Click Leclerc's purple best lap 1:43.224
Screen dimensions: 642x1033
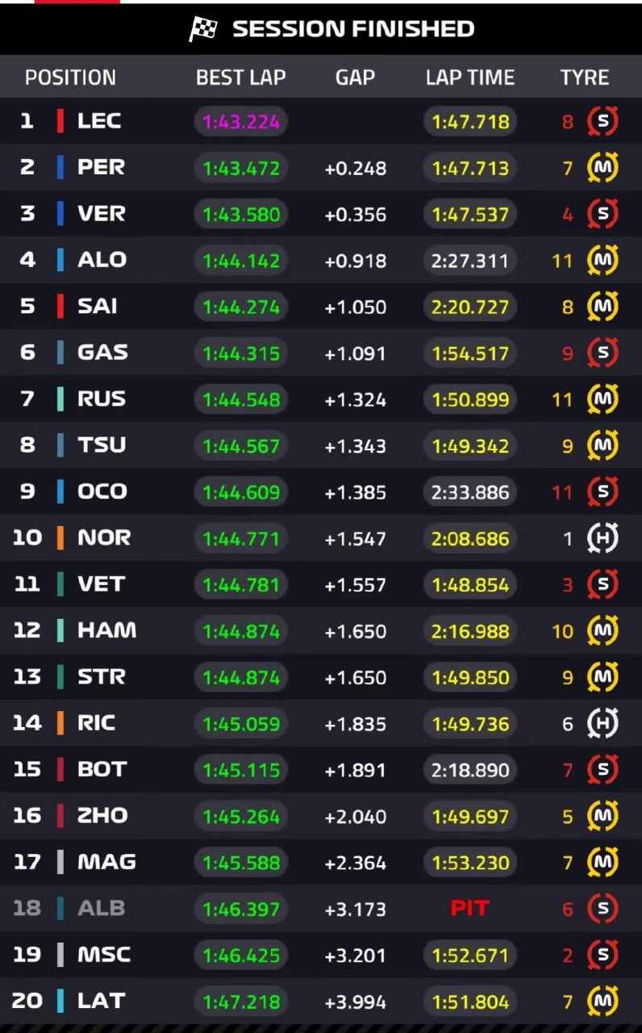point(241,122)
